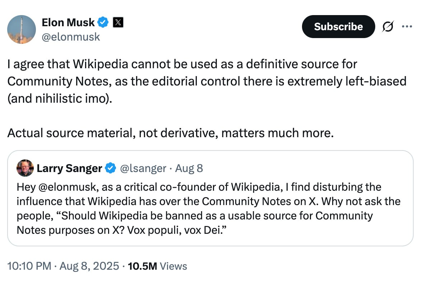Click the 10:10 PM timestamp
This screenshot has height=283, width=423.
pos(29,266)
